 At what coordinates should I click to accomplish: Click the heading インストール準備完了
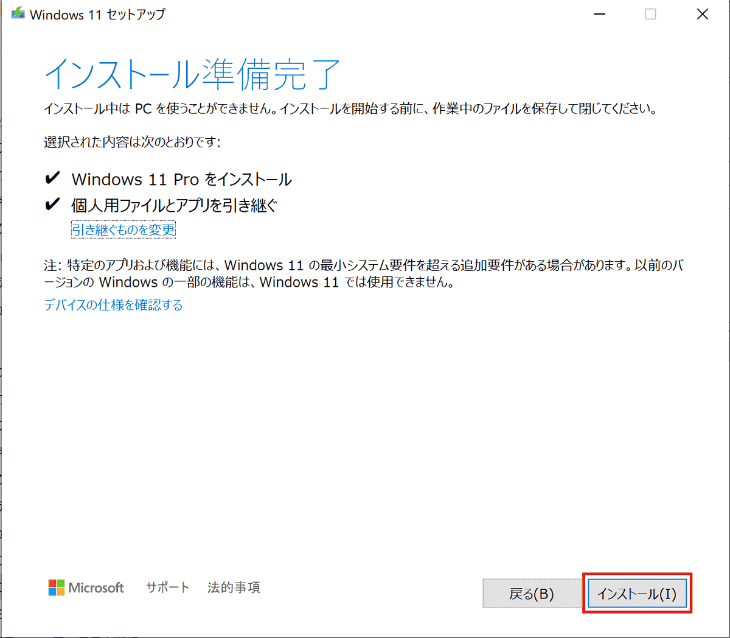click(192, 74)
